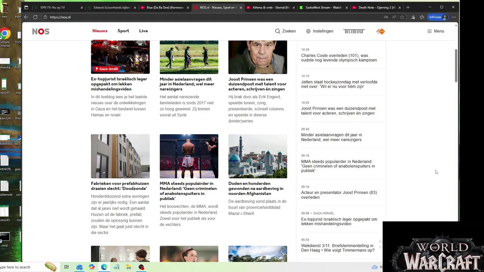
Task: Switch to Blue (Da Ba Dee) tab
Action: (x=164, y=8)
